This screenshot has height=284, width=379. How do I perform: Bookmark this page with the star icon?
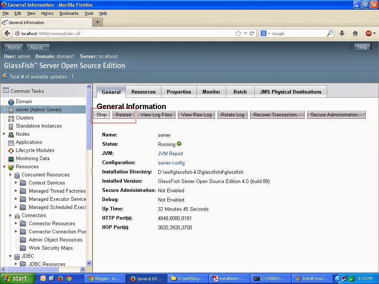pyautogui.click(x=238, y=33)
